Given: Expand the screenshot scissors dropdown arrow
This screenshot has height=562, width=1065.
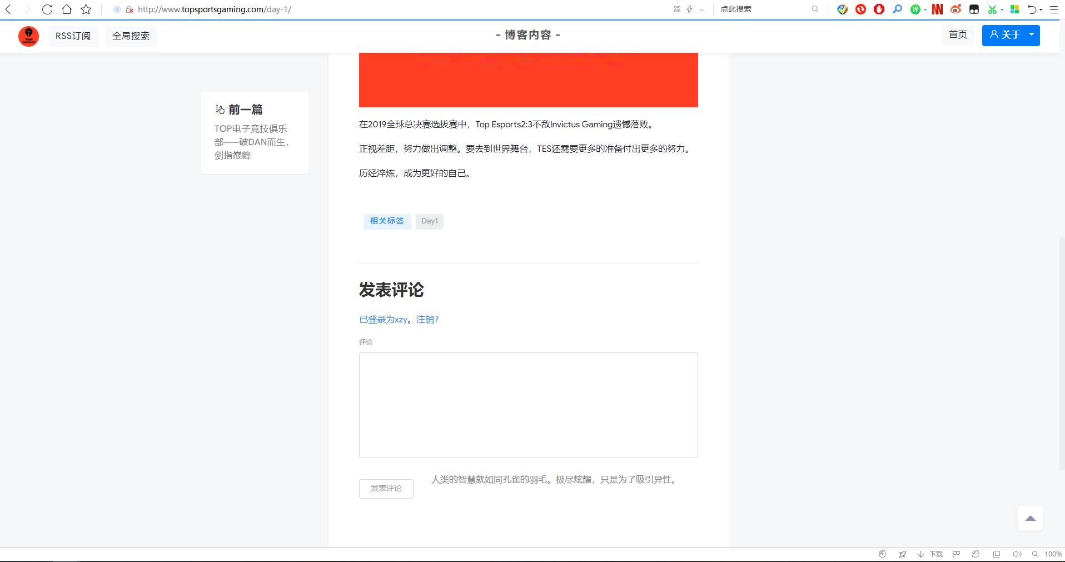Looking at the screenshot, I should (1002, 10).
